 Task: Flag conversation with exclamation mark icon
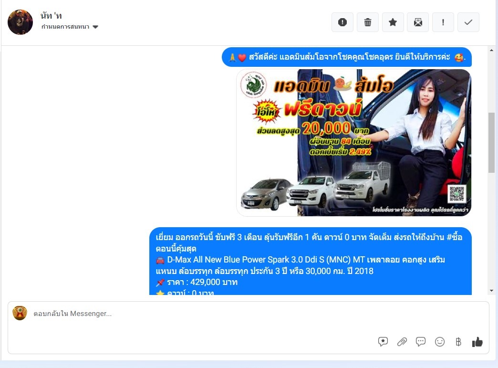coord(443,22)
